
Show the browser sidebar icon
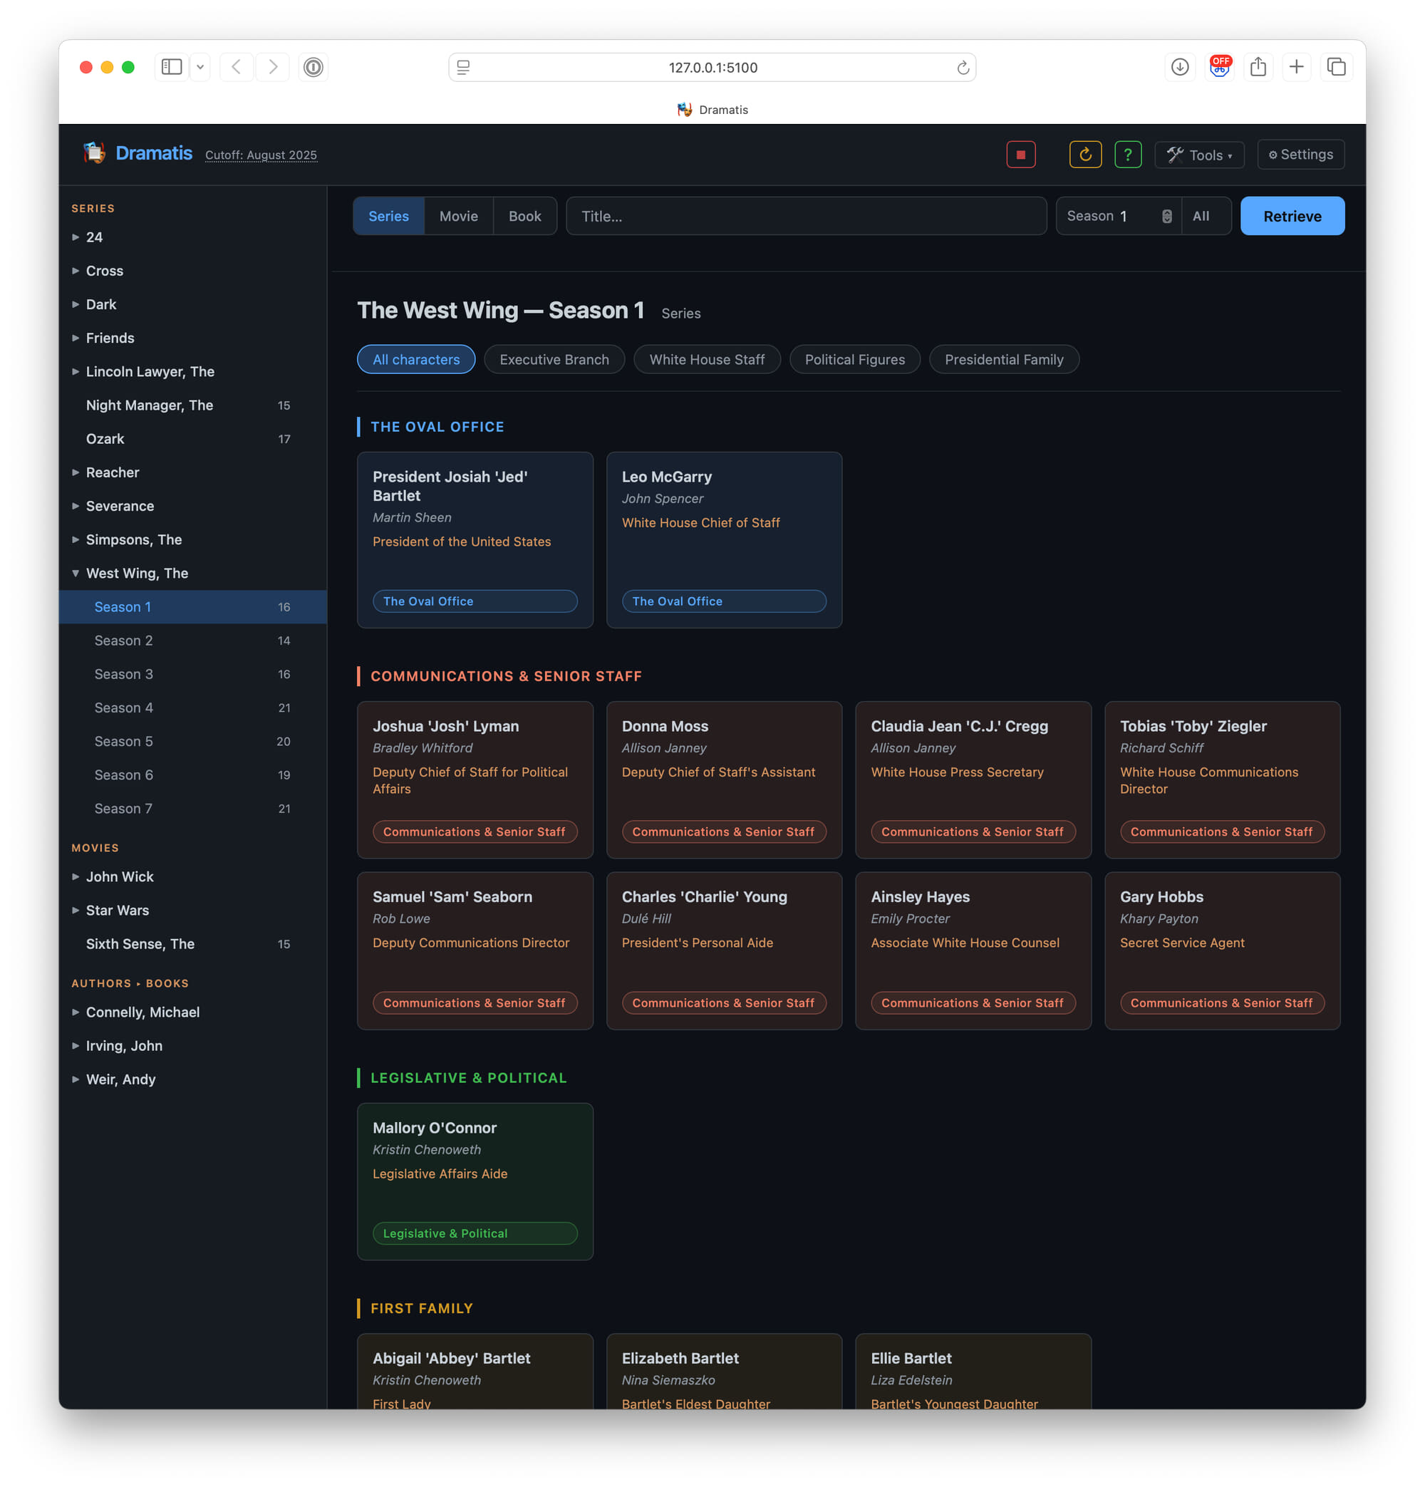pyautogui.click(x=172, y=68)
